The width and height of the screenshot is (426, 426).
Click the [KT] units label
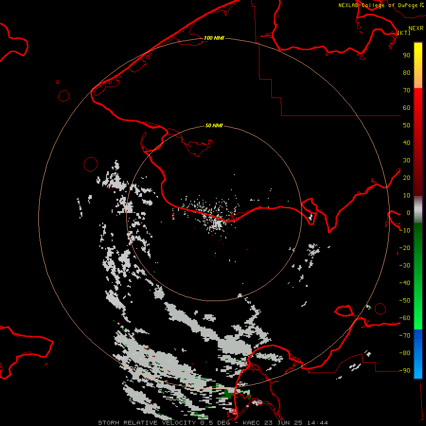point(404,33)
